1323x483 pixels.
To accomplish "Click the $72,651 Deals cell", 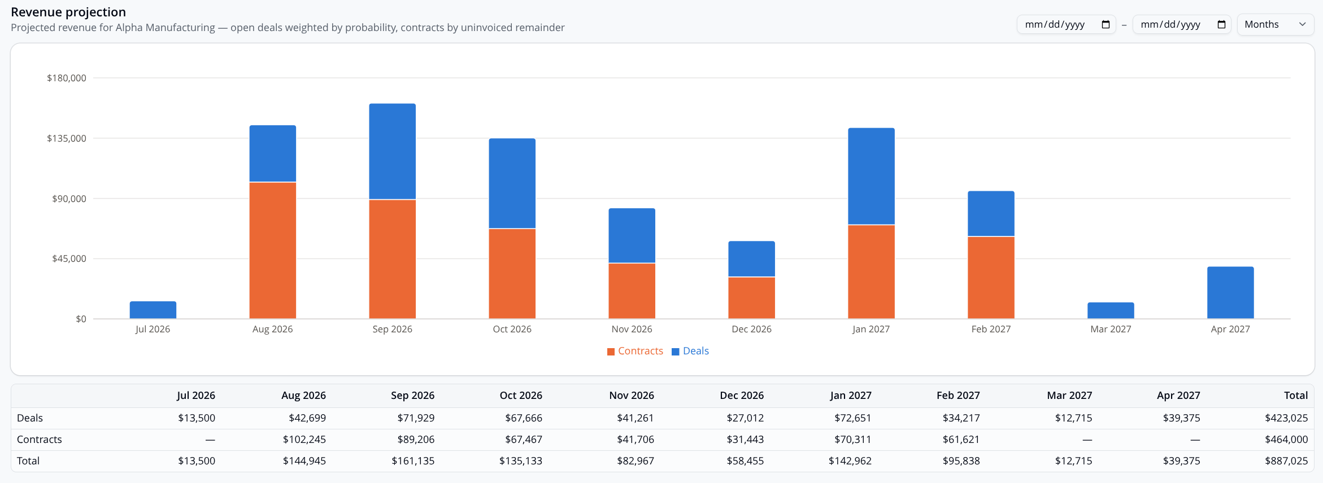I will [x=853, y=418].
